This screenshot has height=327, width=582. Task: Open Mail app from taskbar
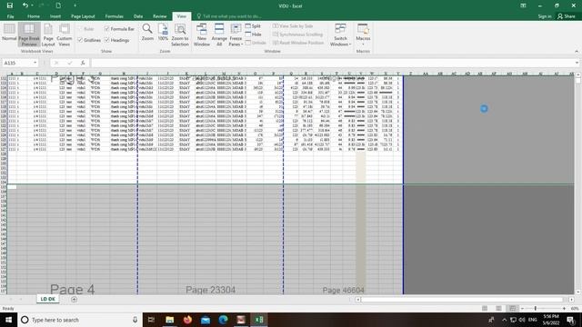(x=206, y=320)
